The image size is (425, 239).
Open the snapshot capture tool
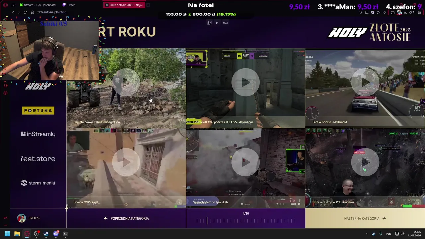tap(367, 12)
